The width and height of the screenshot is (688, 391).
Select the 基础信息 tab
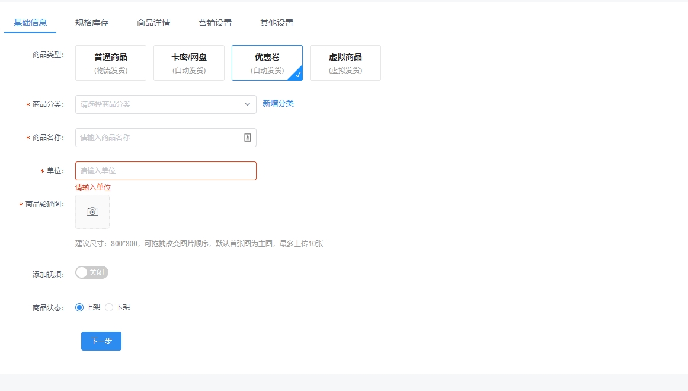click(30, 23)
